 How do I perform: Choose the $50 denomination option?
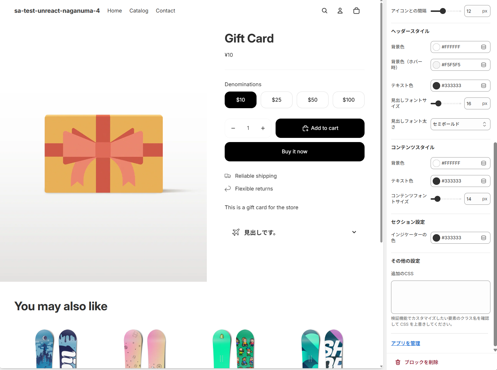pos(312,100)
